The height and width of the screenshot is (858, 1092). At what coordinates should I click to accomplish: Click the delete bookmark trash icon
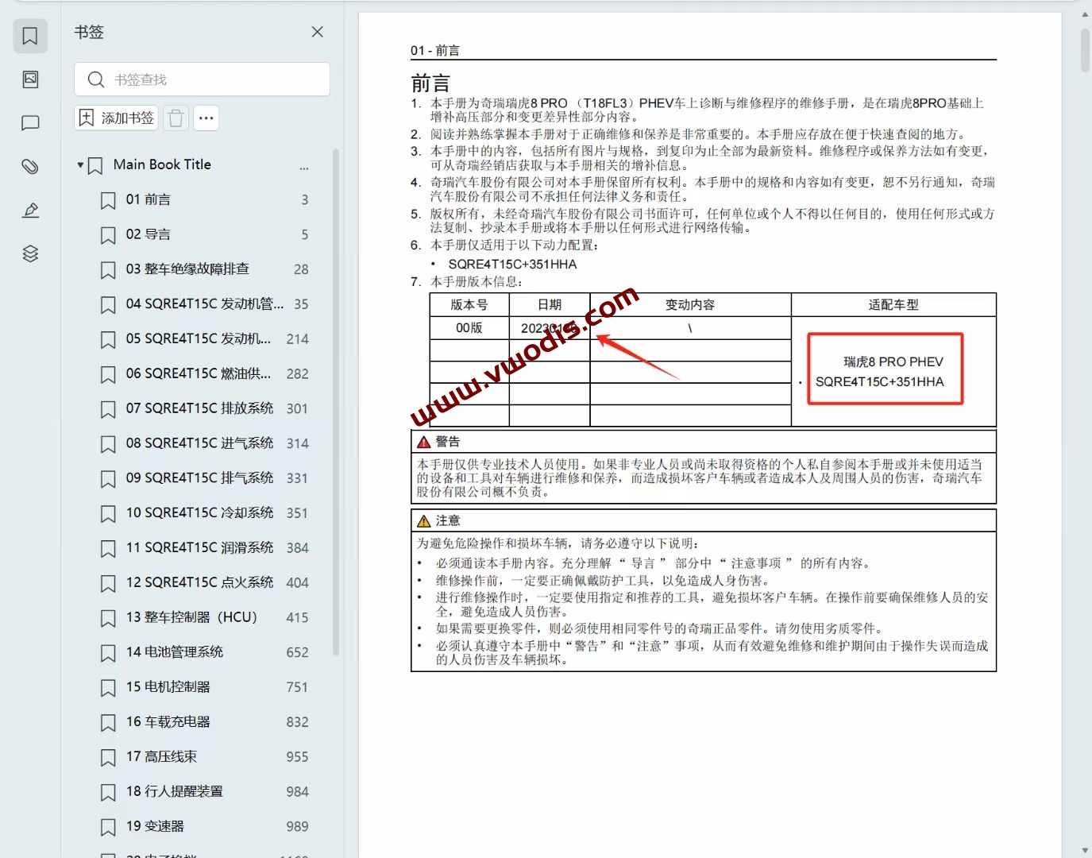(176, 118)
